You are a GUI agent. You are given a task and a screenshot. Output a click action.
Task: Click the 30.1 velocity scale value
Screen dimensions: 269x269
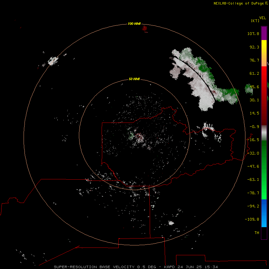click(x=254, y=100)
